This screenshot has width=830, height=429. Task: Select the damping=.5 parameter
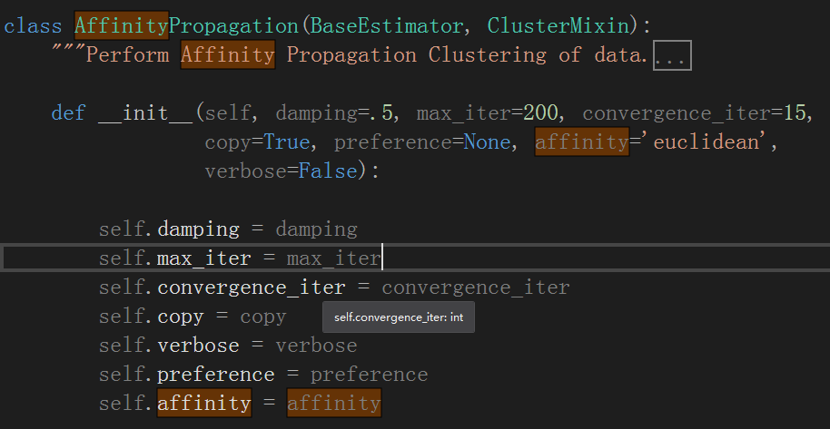coord(334,113)
